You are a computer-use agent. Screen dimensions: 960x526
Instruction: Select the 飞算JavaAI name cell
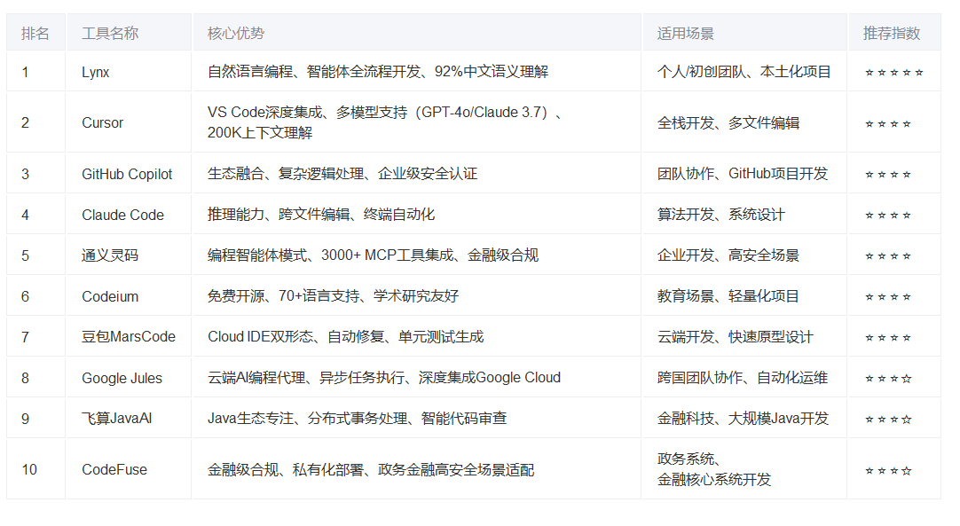[x=129, y=419]
